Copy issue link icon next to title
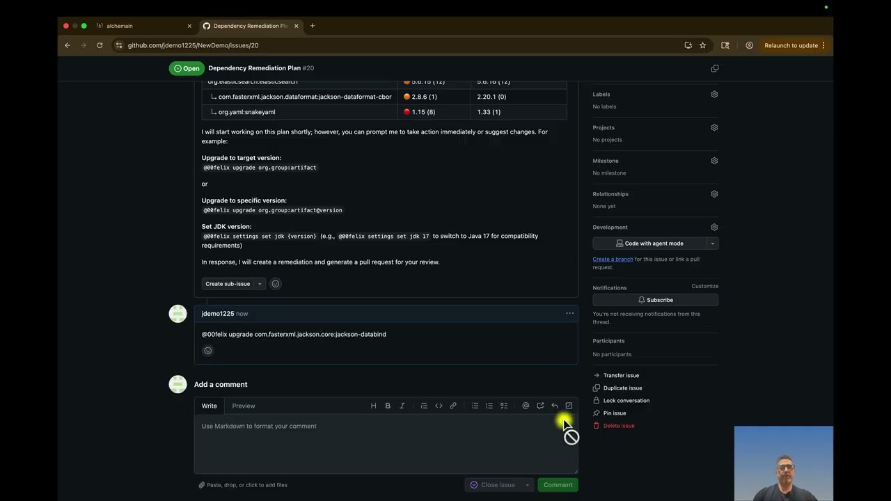Viewport: 891px width, 501px height. 715,68
